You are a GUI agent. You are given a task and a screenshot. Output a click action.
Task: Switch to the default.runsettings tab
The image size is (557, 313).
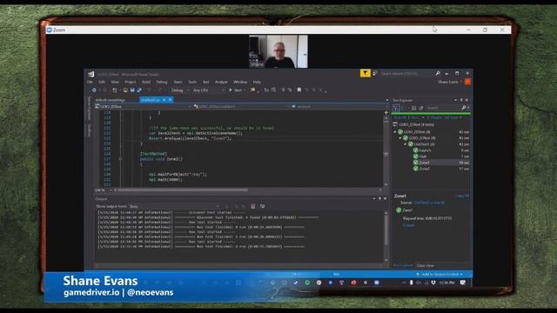[111, 100]
